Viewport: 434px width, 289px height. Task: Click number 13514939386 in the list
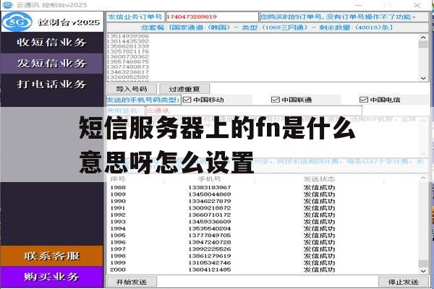click(128, 36)
